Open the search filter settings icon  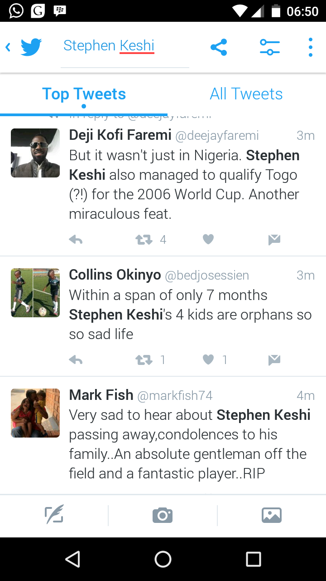(x=269, y=47)
